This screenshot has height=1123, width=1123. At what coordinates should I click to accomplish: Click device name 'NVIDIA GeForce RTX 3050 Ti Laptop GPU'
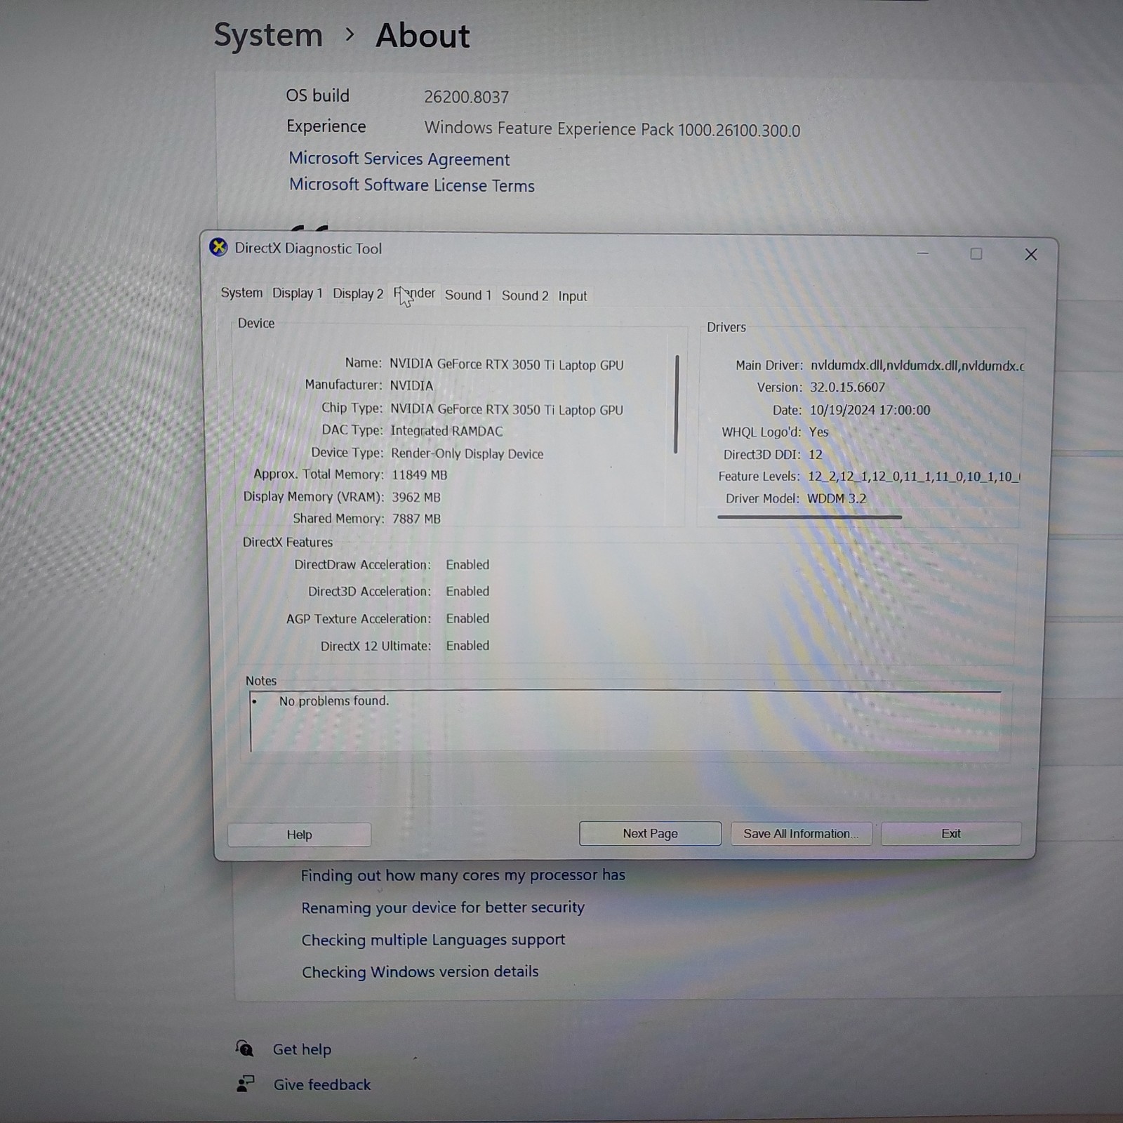coord(507,364)
